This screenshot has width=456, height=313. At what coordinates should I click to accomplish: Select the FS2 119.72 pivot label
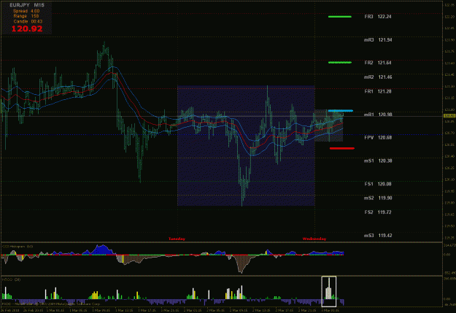tap(378, 212)
